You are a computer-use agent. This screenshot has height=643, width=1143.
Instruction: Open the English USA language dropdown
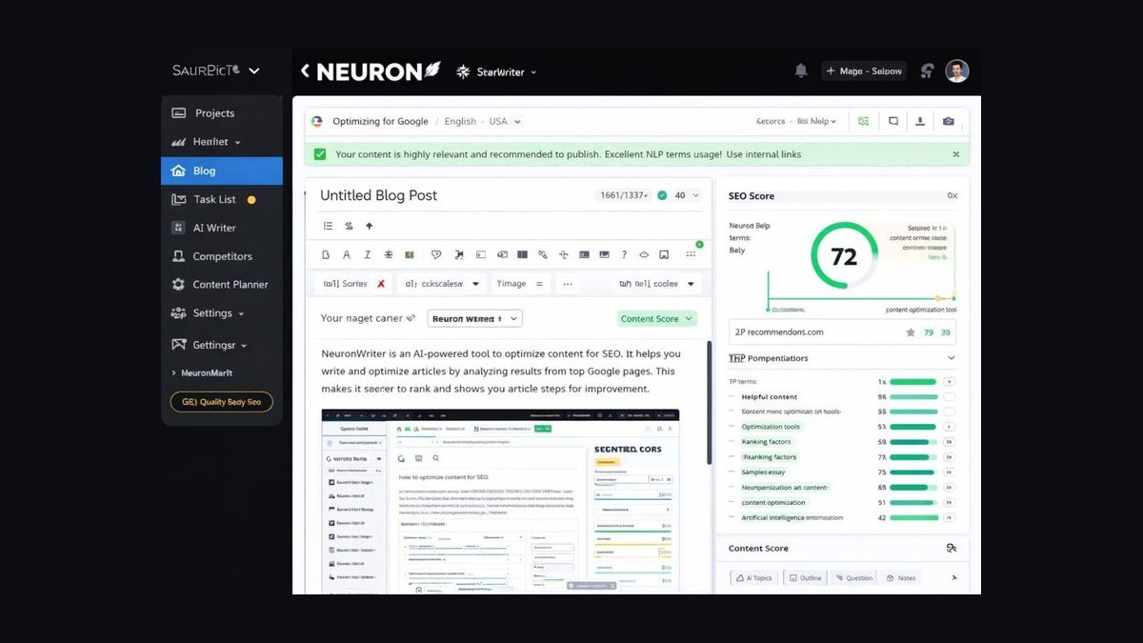[483, 121]
